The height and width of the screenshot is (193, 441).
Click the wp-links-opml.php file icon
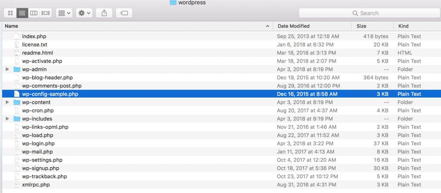coord(17,127)
